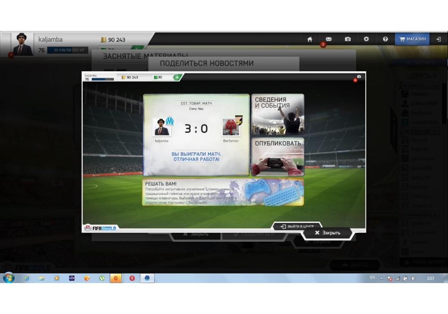Viewport: 448px width, 314px height.
Task: Click the kaljamba manager avatar in header
Action: click(22, 44)
